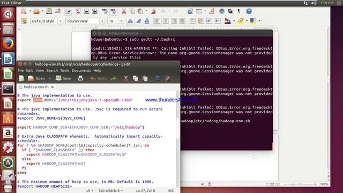
Task: Open the Edit menu in gedit
Action: coord(29,70)
